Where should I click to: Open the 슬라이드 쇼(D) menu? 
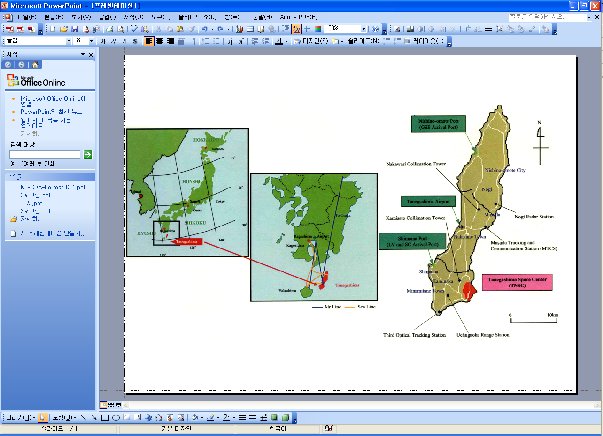(197, 17)
